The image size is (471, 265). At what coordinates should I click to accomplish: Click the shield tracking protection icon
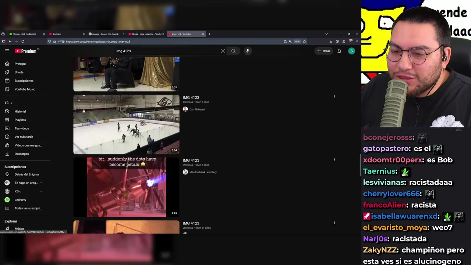[x=50, y=41]
